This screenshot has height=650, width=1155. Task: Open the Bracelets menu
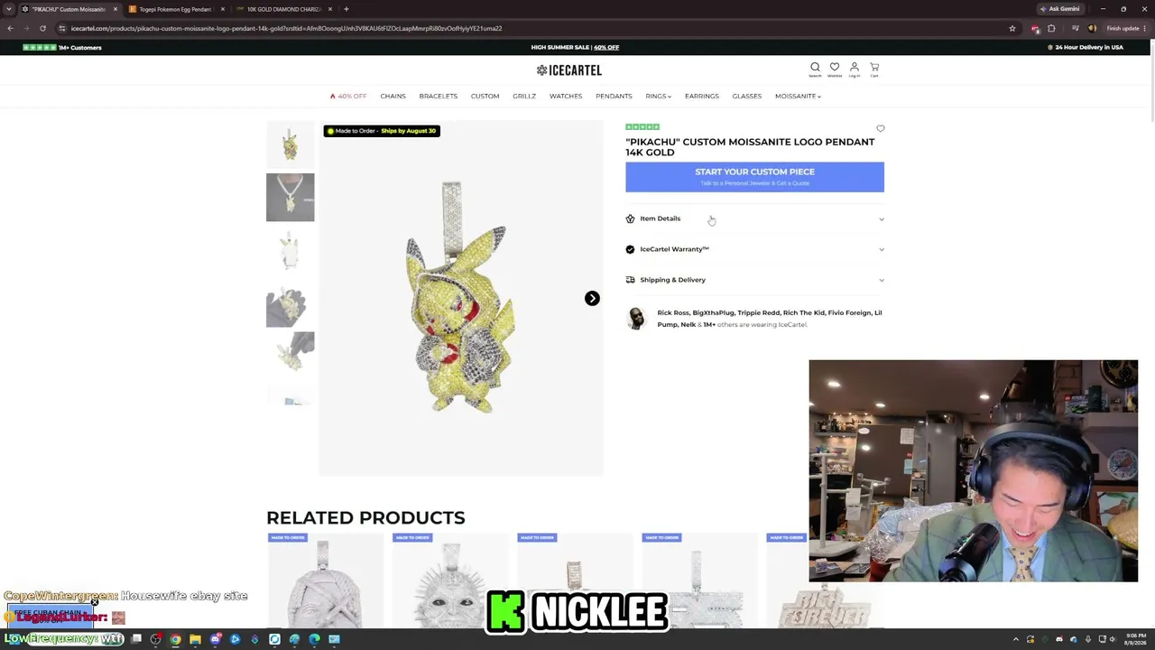coord(438,96)
